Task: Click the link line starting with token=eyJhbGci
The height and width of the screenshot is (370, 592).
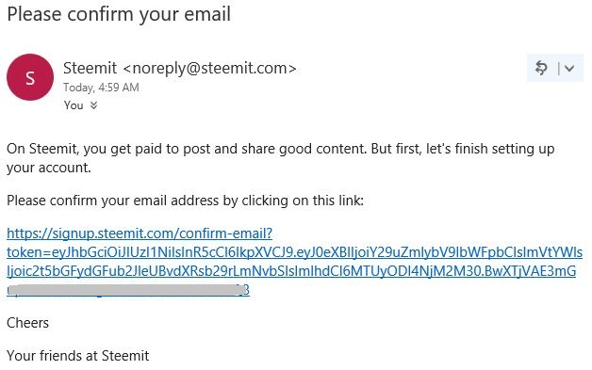Action: pyautogui.click(x=295, y=252)
